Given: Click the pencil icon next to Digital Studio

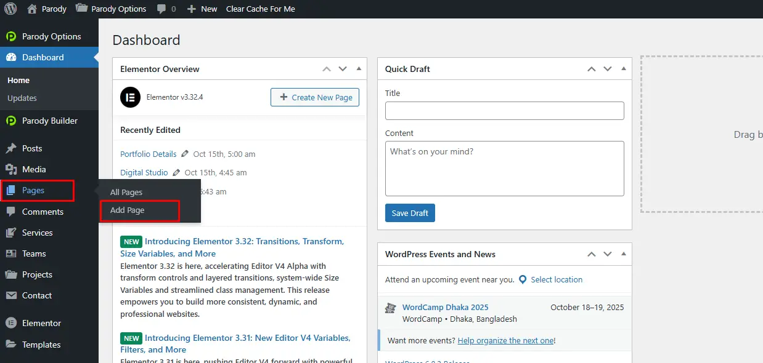Looking at the screenshot, I should (x=176, y=172).
